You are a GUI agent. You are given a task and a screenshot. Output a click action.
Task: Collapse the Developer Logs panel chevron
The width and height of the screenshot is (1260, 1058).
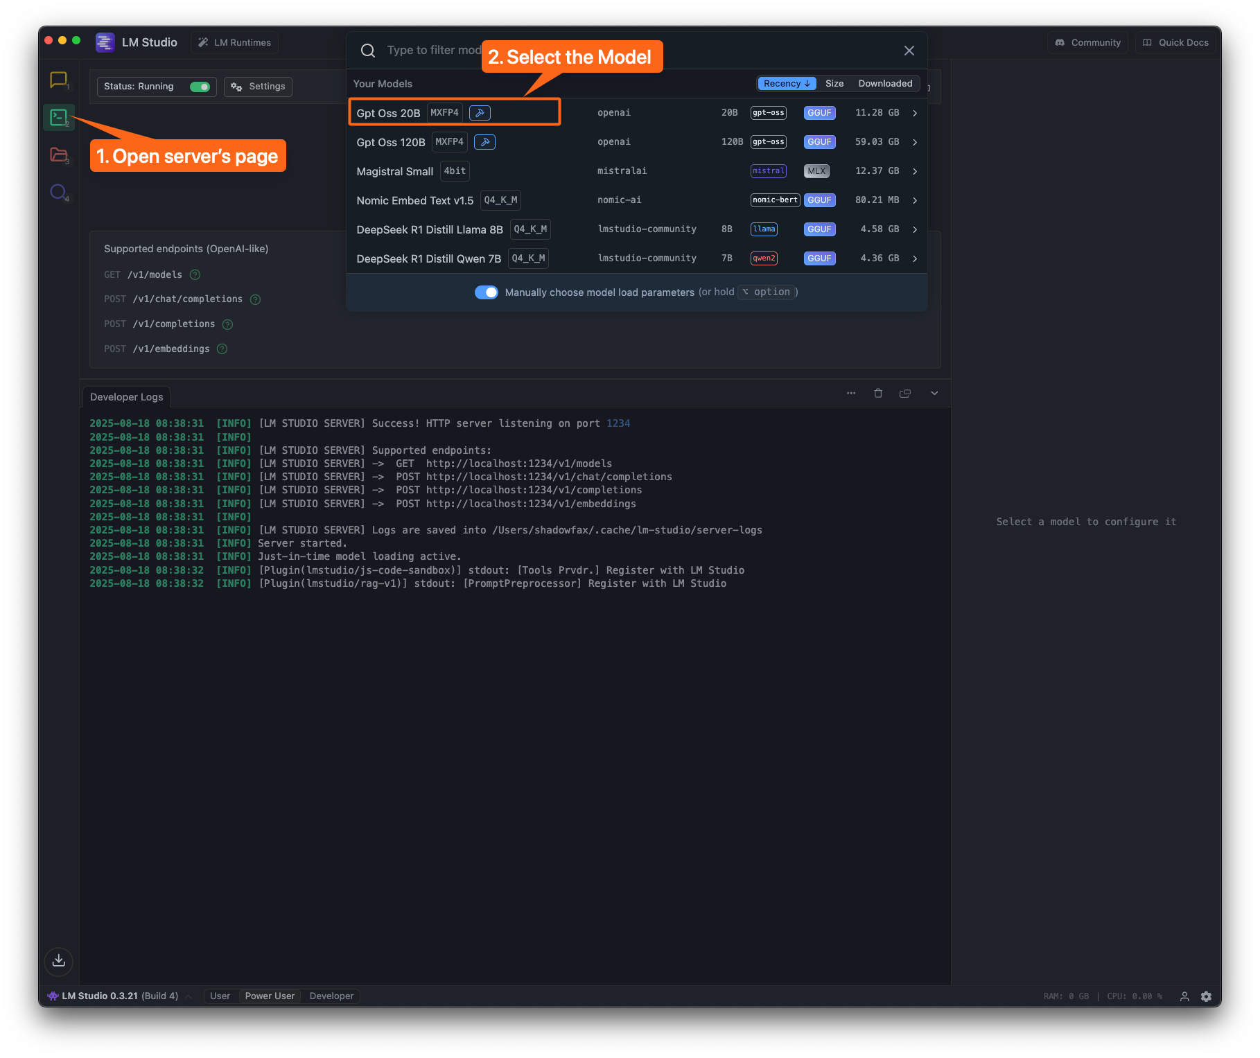pos(934,393)
